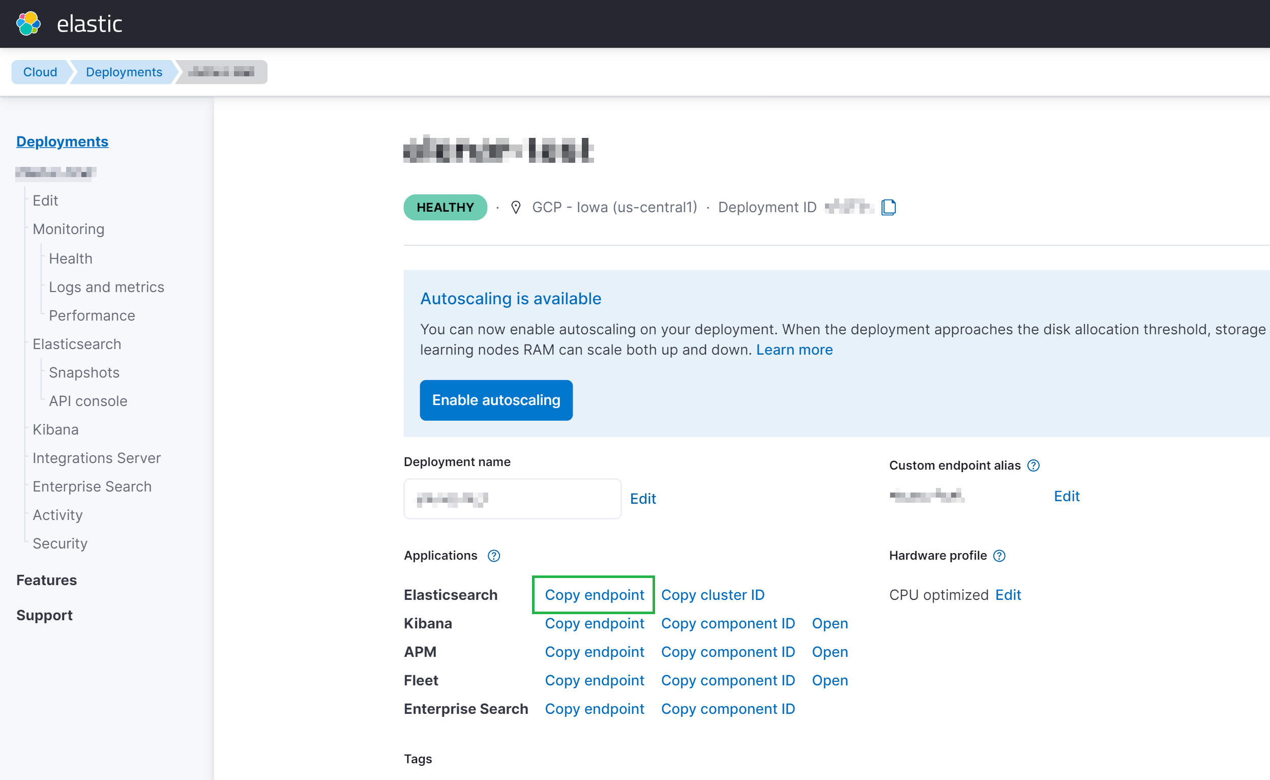The width and height of the screenshot is (1270, 780).
Task: Select the blurred deployment name in sidebar
Action: point(55,173)
